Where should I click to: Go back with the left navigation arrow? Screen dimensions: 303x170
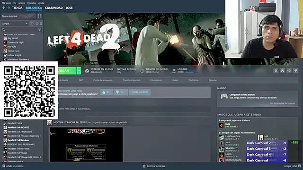click(x=3, y=8)
